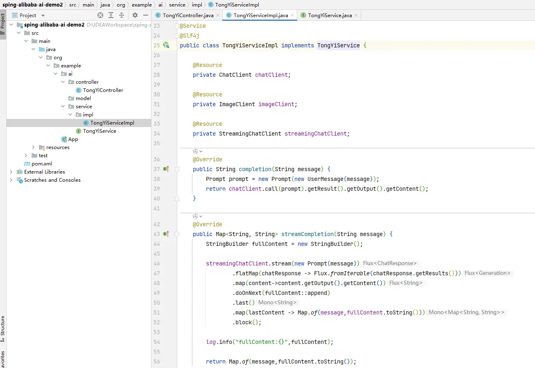Click the Spring bean gutter icon on line 25
Viewport: 535px width, 368px height.
point(166,45)
